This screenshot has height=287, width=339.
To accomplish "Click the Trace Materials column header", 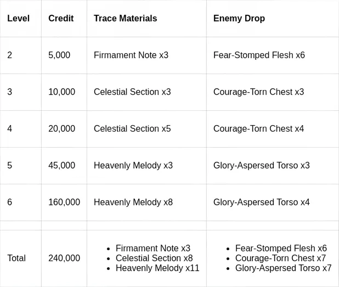I will [x=125, y=19].
